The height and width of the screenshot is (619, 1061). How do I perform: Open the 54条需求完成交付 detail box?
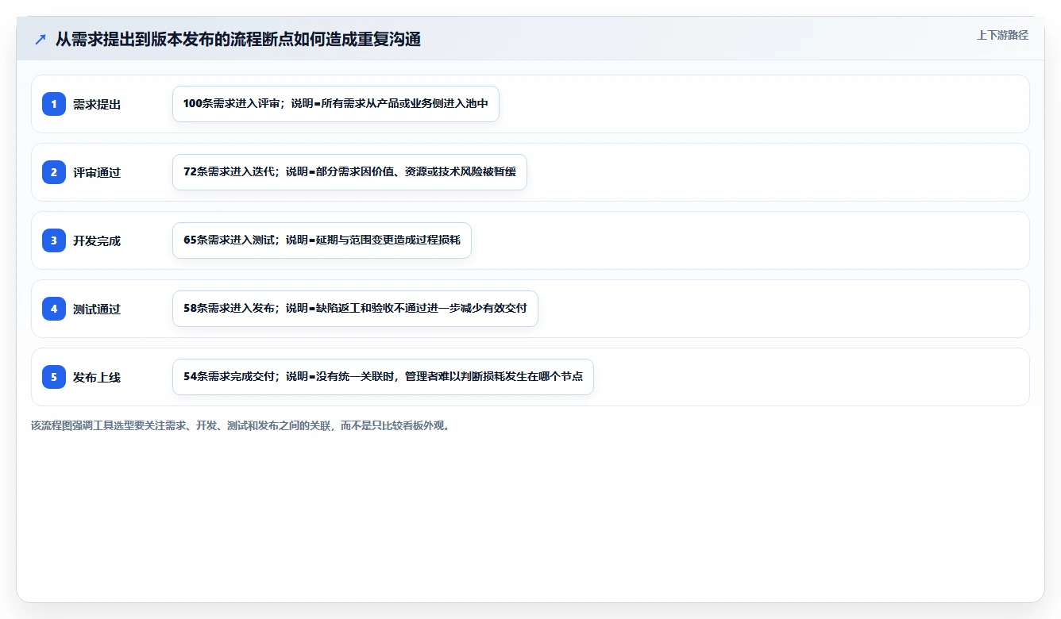(x=383, y=377)
